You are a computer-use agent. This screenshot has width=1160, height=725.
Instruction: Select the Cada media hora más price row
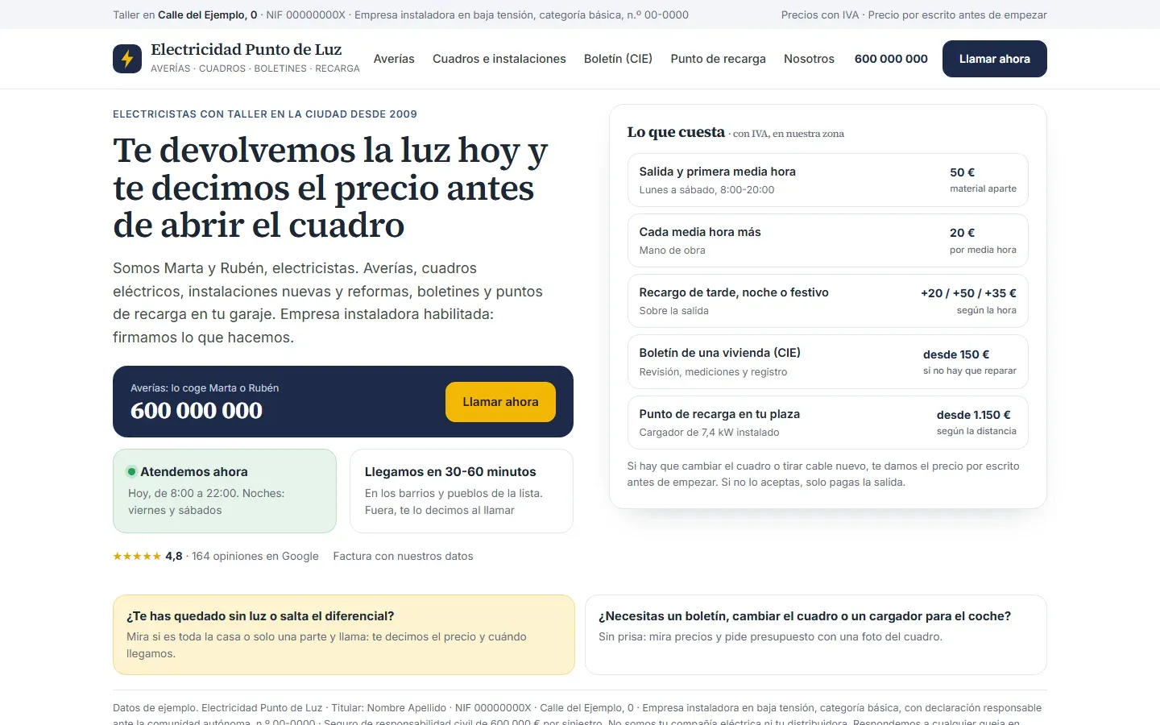(828, 241)
